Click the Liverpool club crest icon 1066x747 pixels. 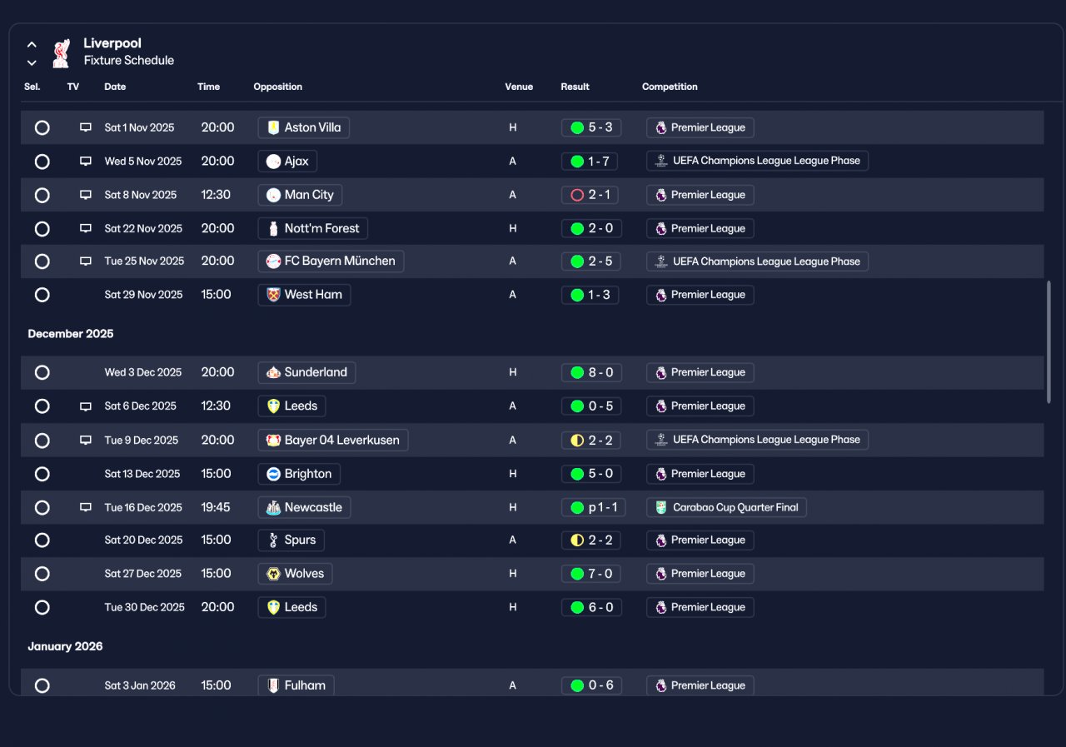coord(61,53)
